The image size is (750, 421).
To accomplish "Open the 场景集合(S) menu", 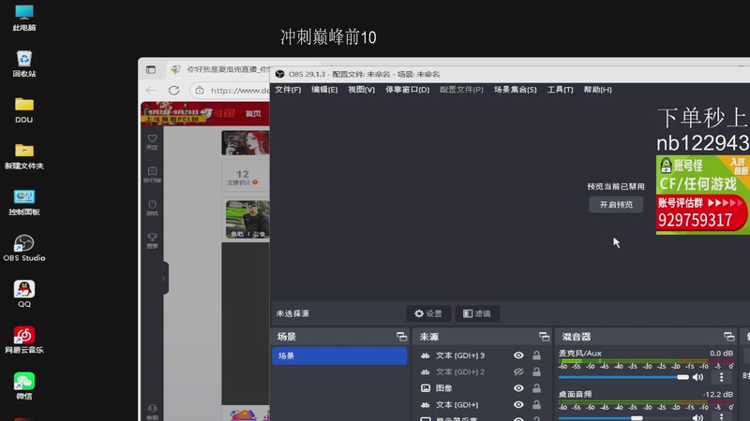I will coord(515,90).
